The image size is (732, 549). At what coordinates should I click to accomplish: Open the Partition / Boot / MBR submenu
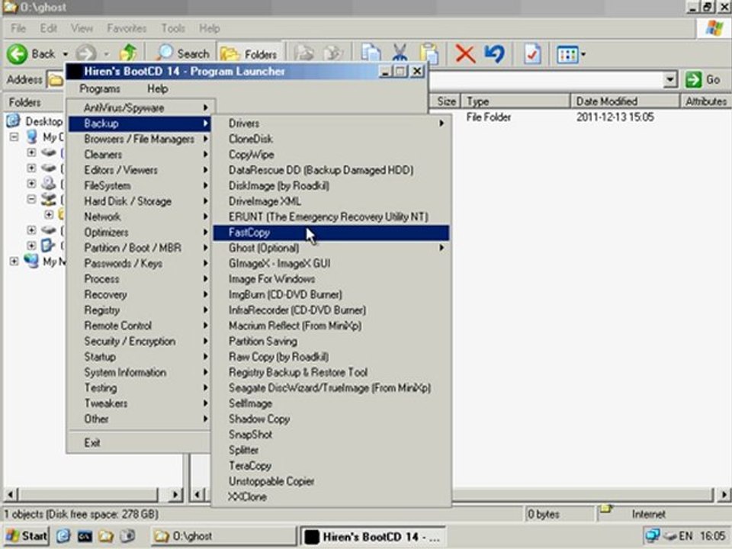coord(140,248)
